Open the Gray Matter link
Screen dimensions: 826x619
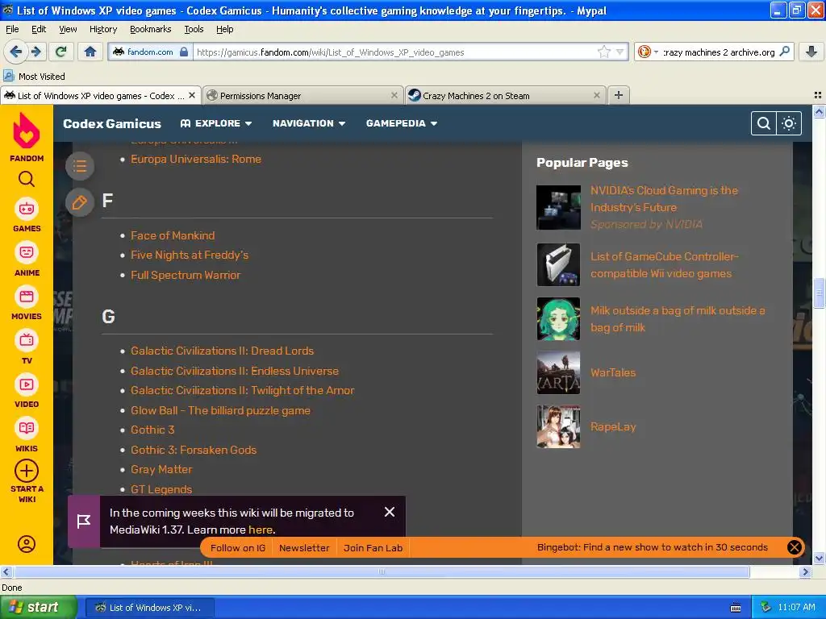coord(161,469)
